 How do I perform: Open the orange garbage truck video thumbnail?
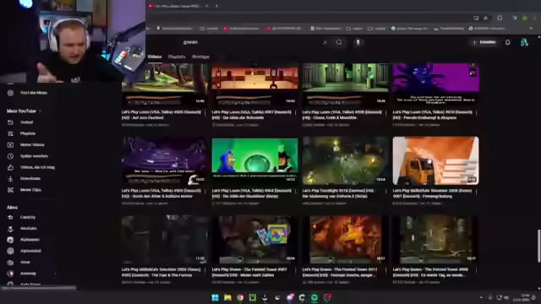[x=435, y=160]
